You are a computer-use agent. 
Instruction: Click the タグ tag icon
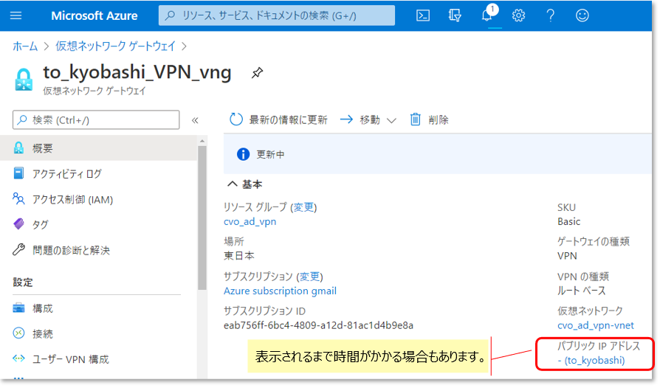tap(18, 224)
